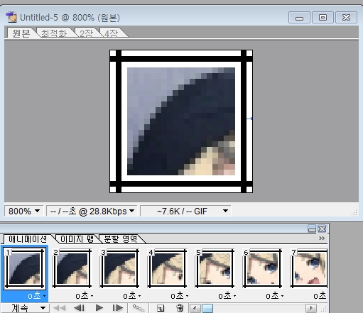Select animation frame 6 thumbnail
This screenshot has height=313, width=363.
[262, 268]
